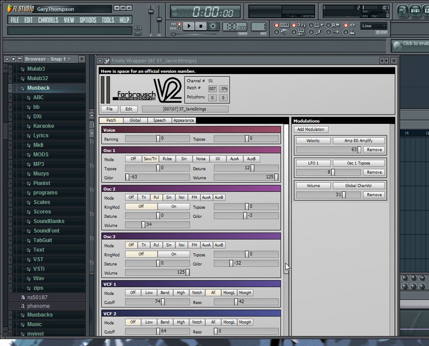Click the Play button in transport panel

[188, 26]
